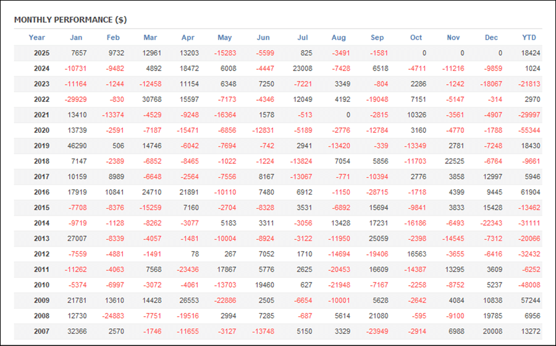Screen dimensions: 556x346
Task: Select the 61904 YTD value for 2016
Action: 530,193
